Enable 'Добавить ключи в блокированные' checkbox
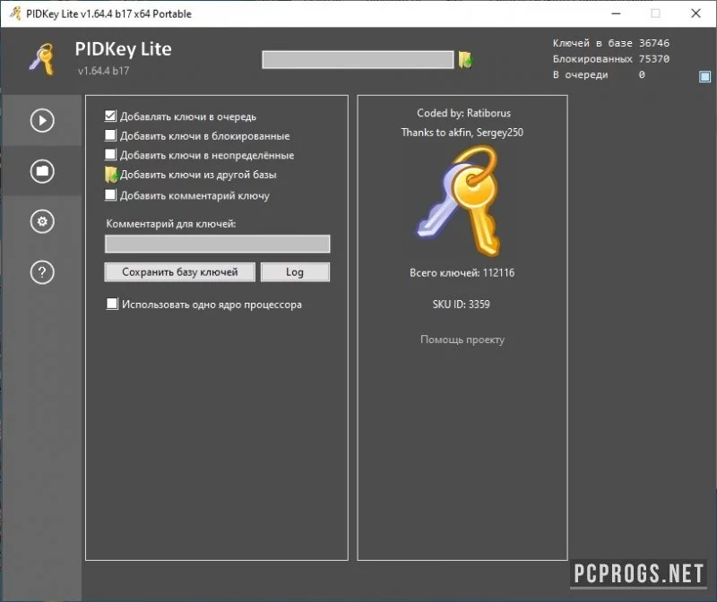Viewport: 717px width, 602px height. tap(110, 135)
